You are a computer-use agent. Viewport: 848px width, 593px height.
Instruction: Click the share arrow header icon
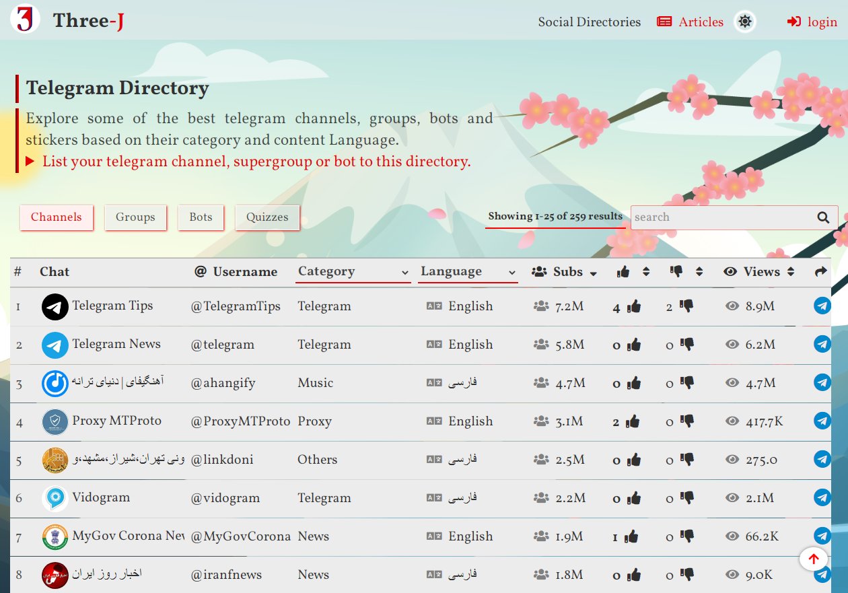(x=820, y=272)
